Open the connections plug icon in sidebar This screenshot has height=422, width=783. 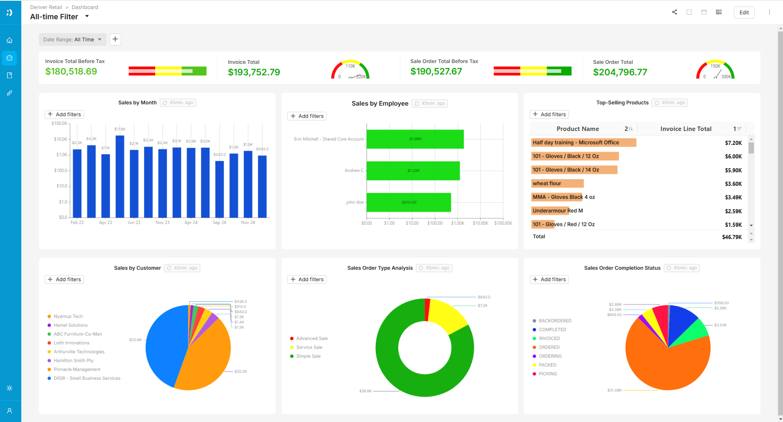pos(9,93)
